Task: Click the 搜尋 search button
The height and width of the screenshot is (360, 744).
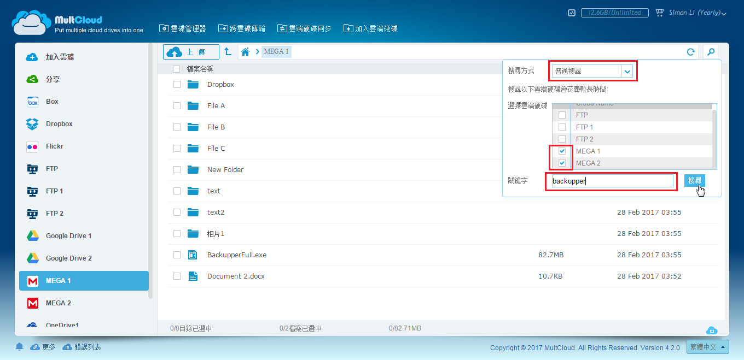Action: tap(694, 181)
